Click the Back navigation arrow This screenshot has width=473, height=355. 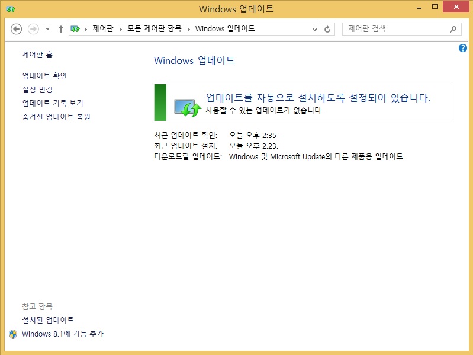[x=17, y=29]
